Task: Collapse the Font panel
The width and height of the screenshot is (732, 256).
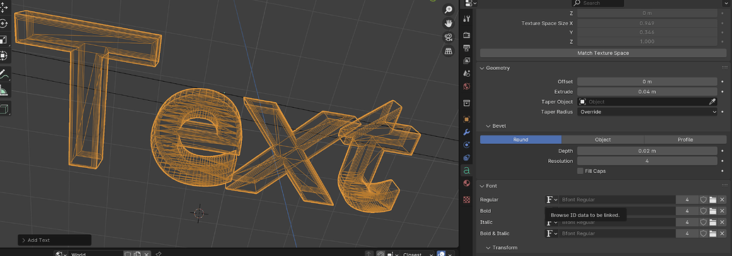Action: pyautogui.click(x=482, y=185)
